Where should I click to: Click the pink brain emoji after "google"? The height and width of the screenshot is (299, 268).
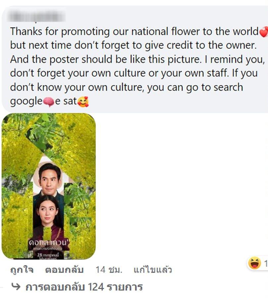(49, 102)
